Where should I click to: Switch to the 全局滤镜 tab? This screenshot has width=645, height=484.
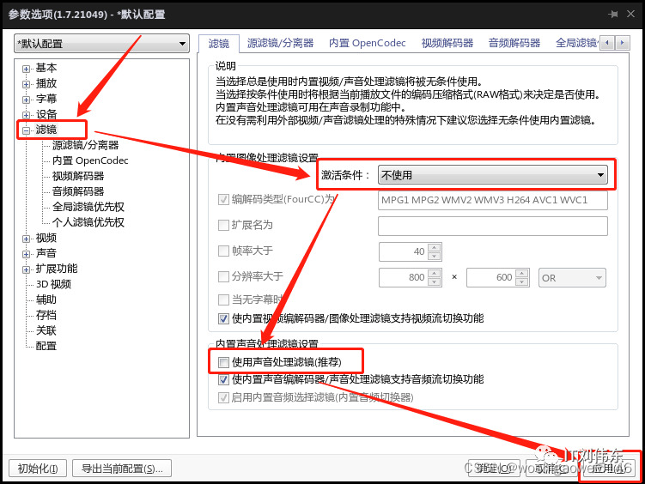[576, 43]
